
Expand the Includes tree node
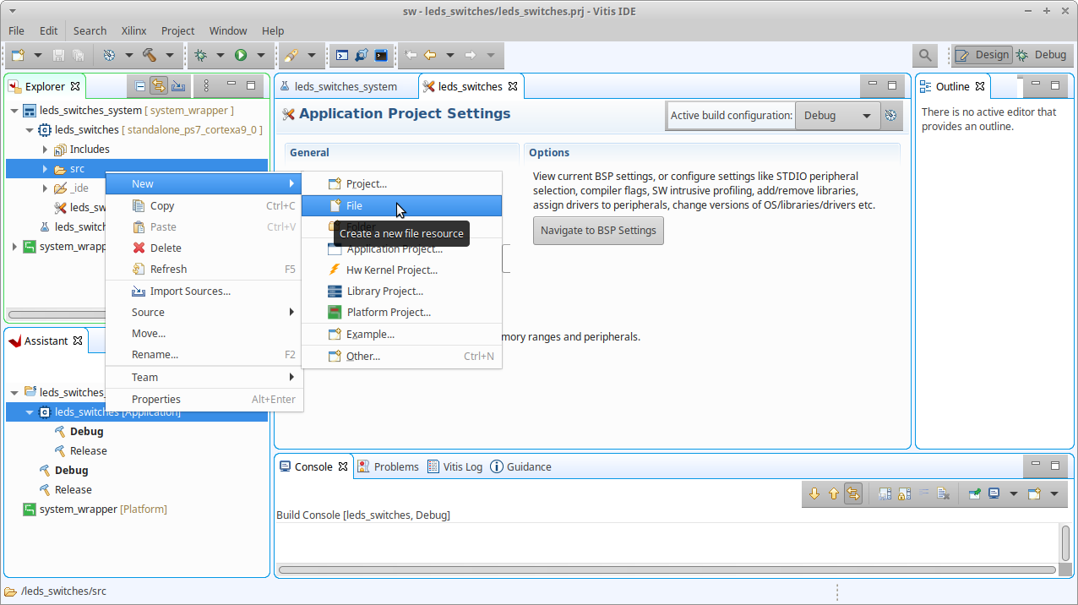(45, 150)
